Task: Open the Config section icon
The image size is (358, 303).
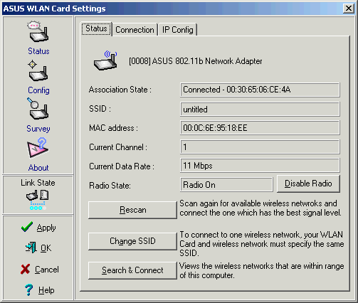Action: 38,71
